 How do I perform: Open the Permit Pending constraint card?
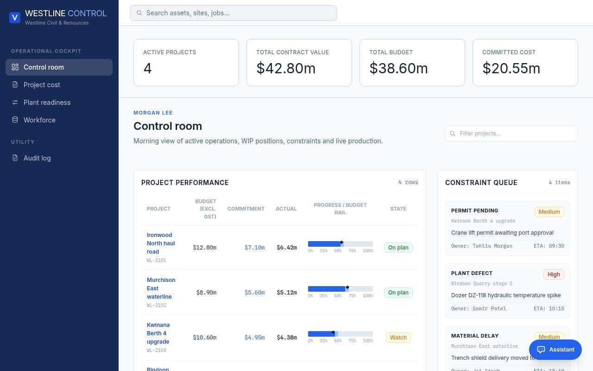(x=508, y=228)
